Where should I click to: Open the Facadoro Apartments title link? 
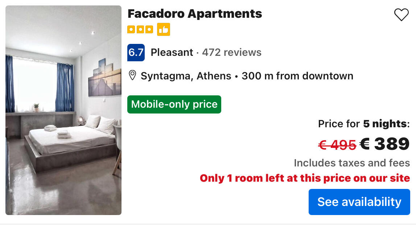(x=195, y=14)
